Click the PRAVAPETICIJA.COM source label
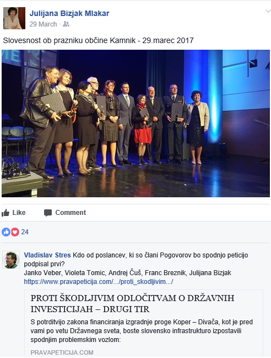 pyautogui.click(x=62, y=352)
